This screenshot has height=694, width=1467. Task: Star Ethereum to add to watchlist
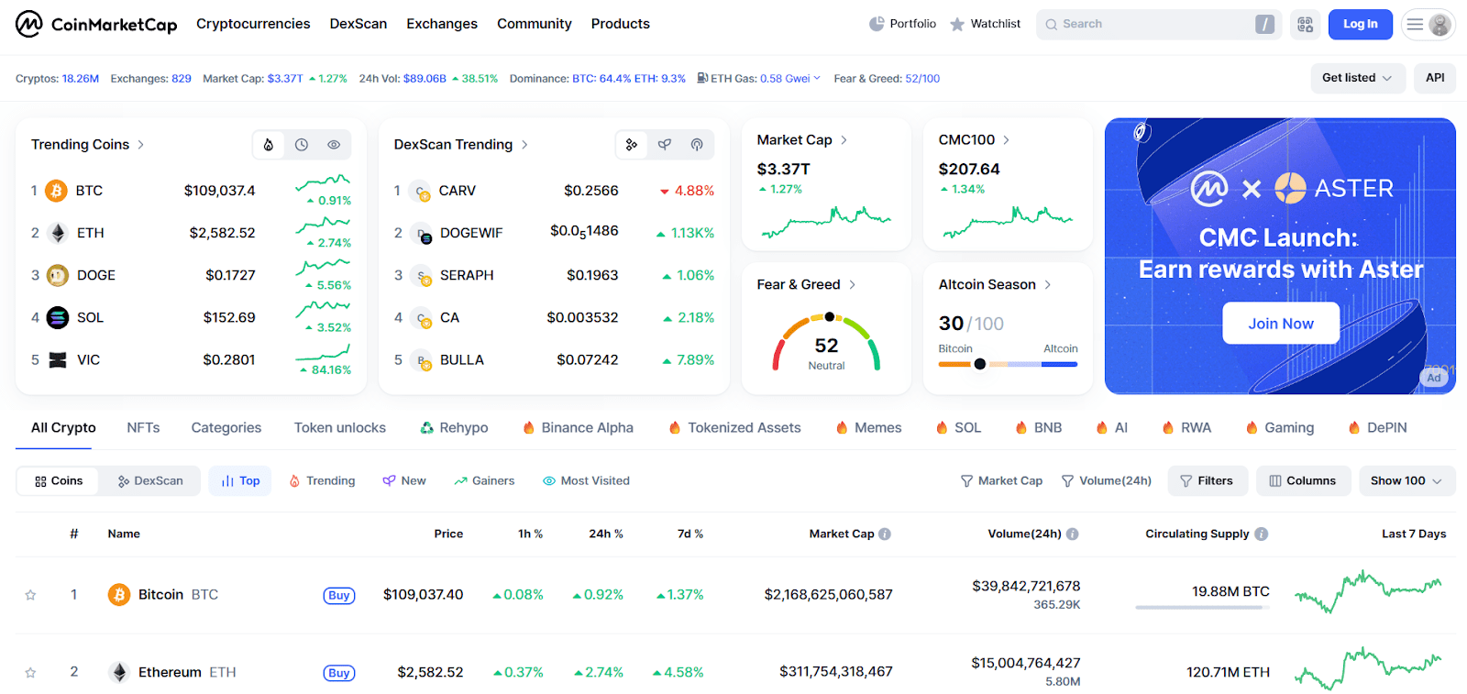point(30,672)
